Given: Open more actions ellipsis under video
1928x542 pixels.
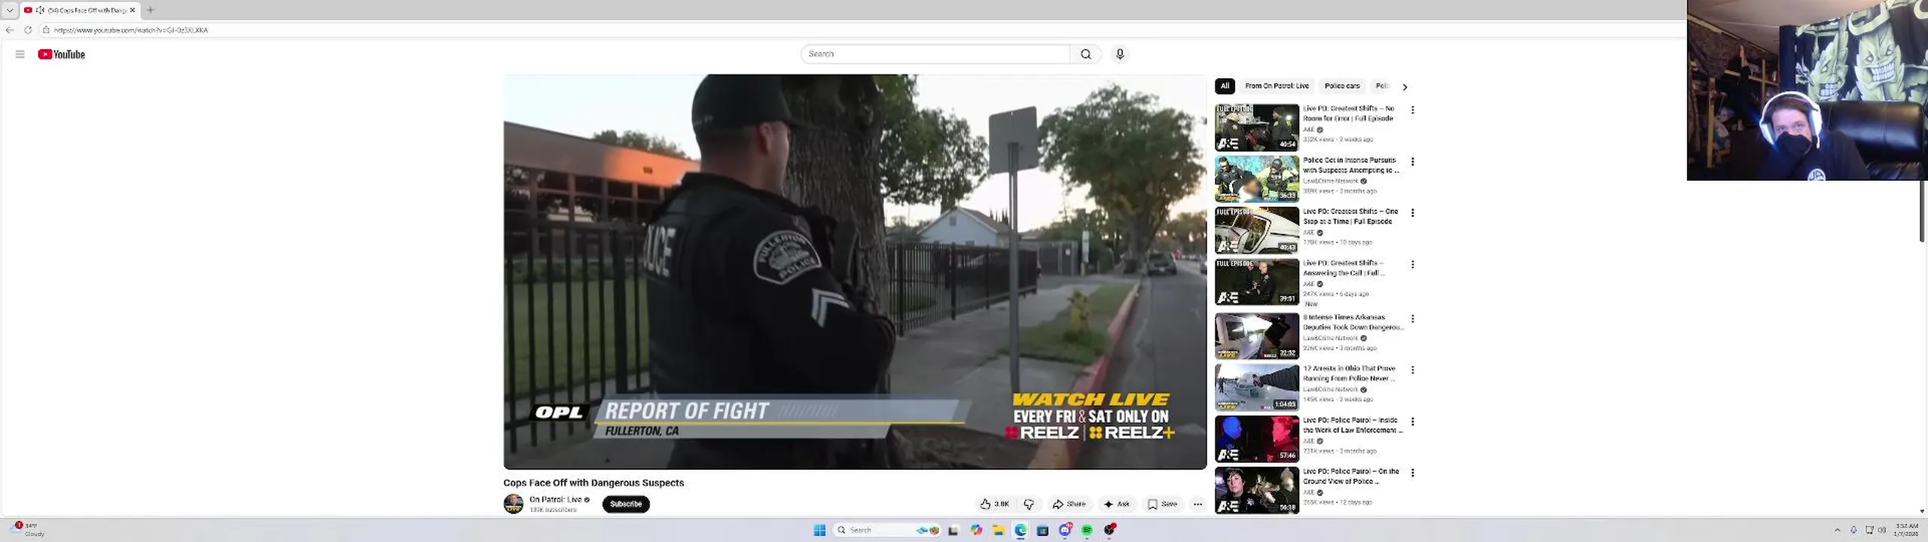Looking at the screenshot, I should [x=1197, y=504].
